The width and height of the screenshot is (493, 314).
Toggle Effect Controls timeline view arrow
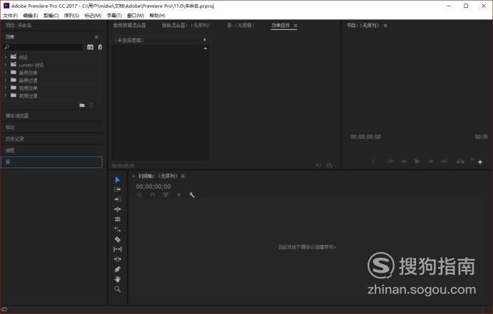tap(204, 40)
